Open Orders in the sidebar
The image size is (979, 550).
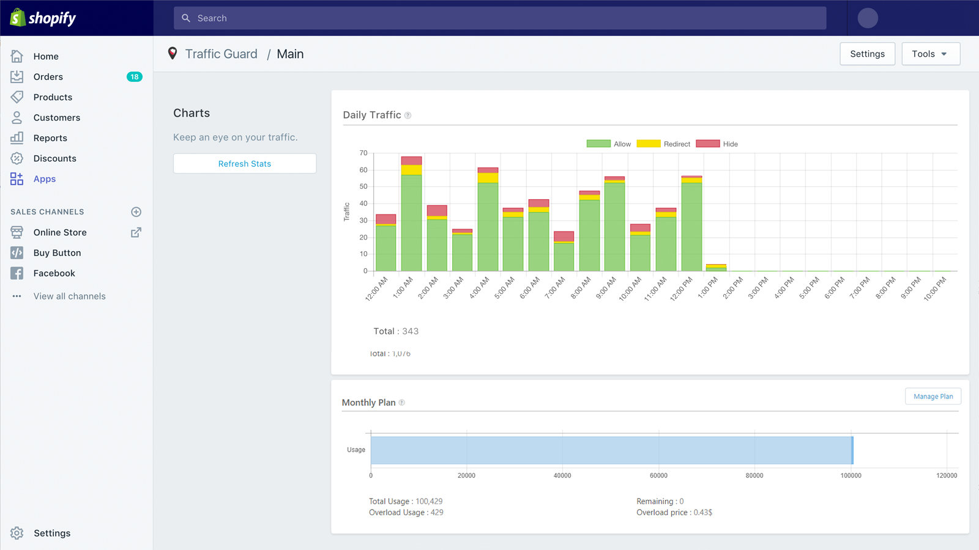tap(48, 77)
